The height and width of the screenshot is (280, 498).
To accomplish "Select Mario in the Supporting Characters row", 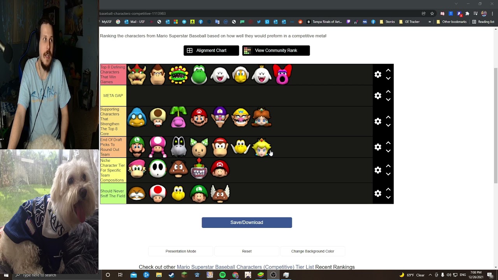I will (199, 117).
